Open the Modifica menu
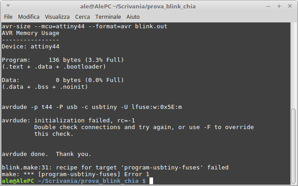Image resolution: width=298 pixels, height=186 pixels. click(x=29, y=17)
